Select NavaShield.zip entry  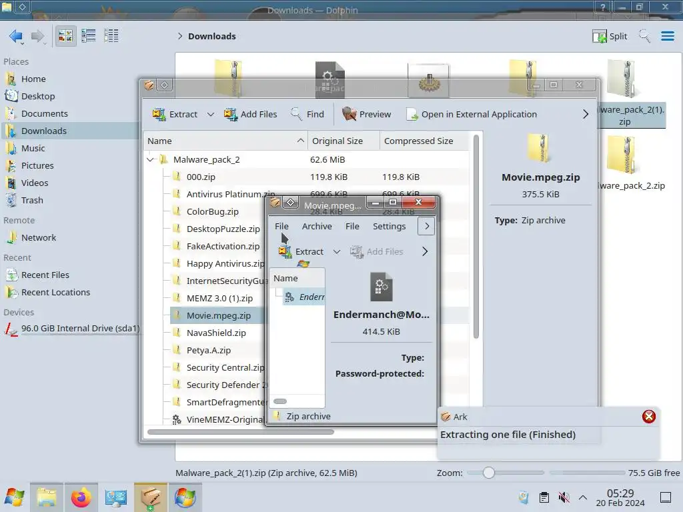(215, 333)
